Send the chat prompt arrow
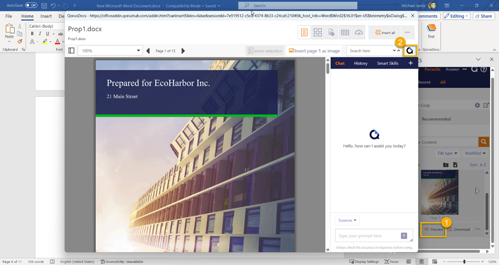 pos(404,236)
